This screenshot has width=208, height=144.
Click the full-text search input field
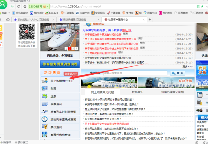(135, 73)
